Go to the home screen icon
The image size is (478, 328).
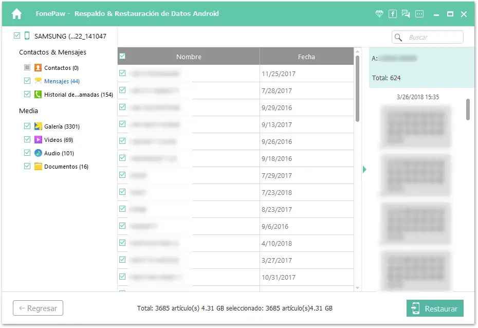tap(17, 14)
